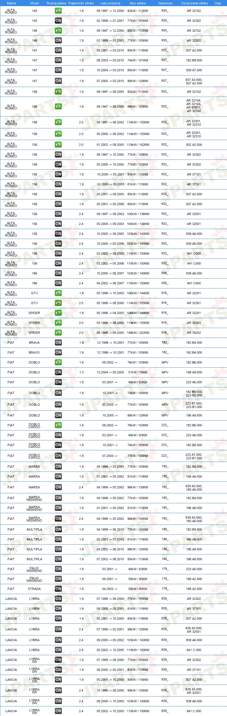Click diesel ON icon in Fiat Brava row
The image size is (227, 716).
58,343
